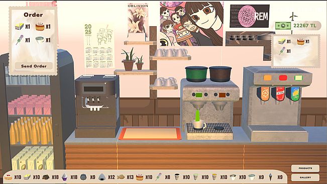The width and height of the screenshot is (327, 184).
Task: Choose the cinnamon roll in inventory bar
Action: [140, 177]
